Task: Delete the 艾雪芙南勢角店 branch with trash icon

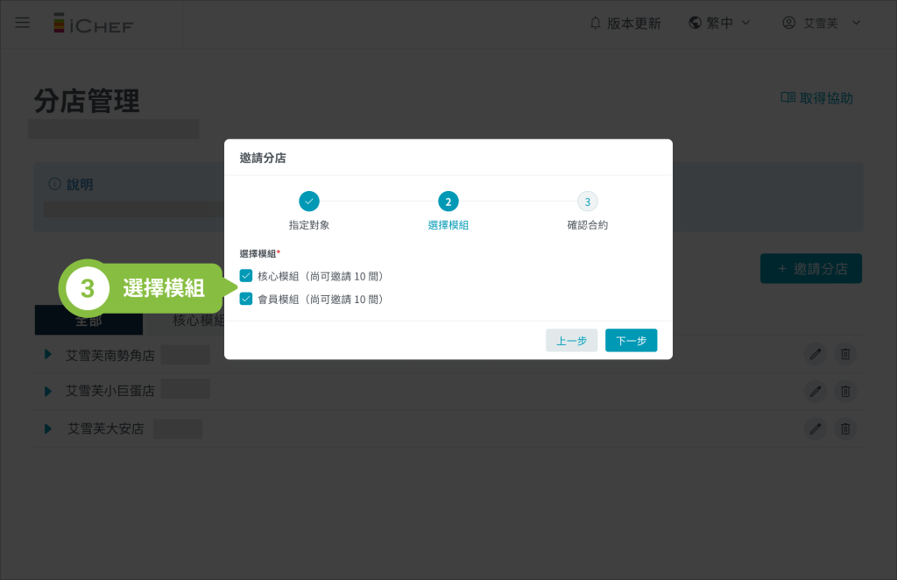Action: click(x=845, y=354)
